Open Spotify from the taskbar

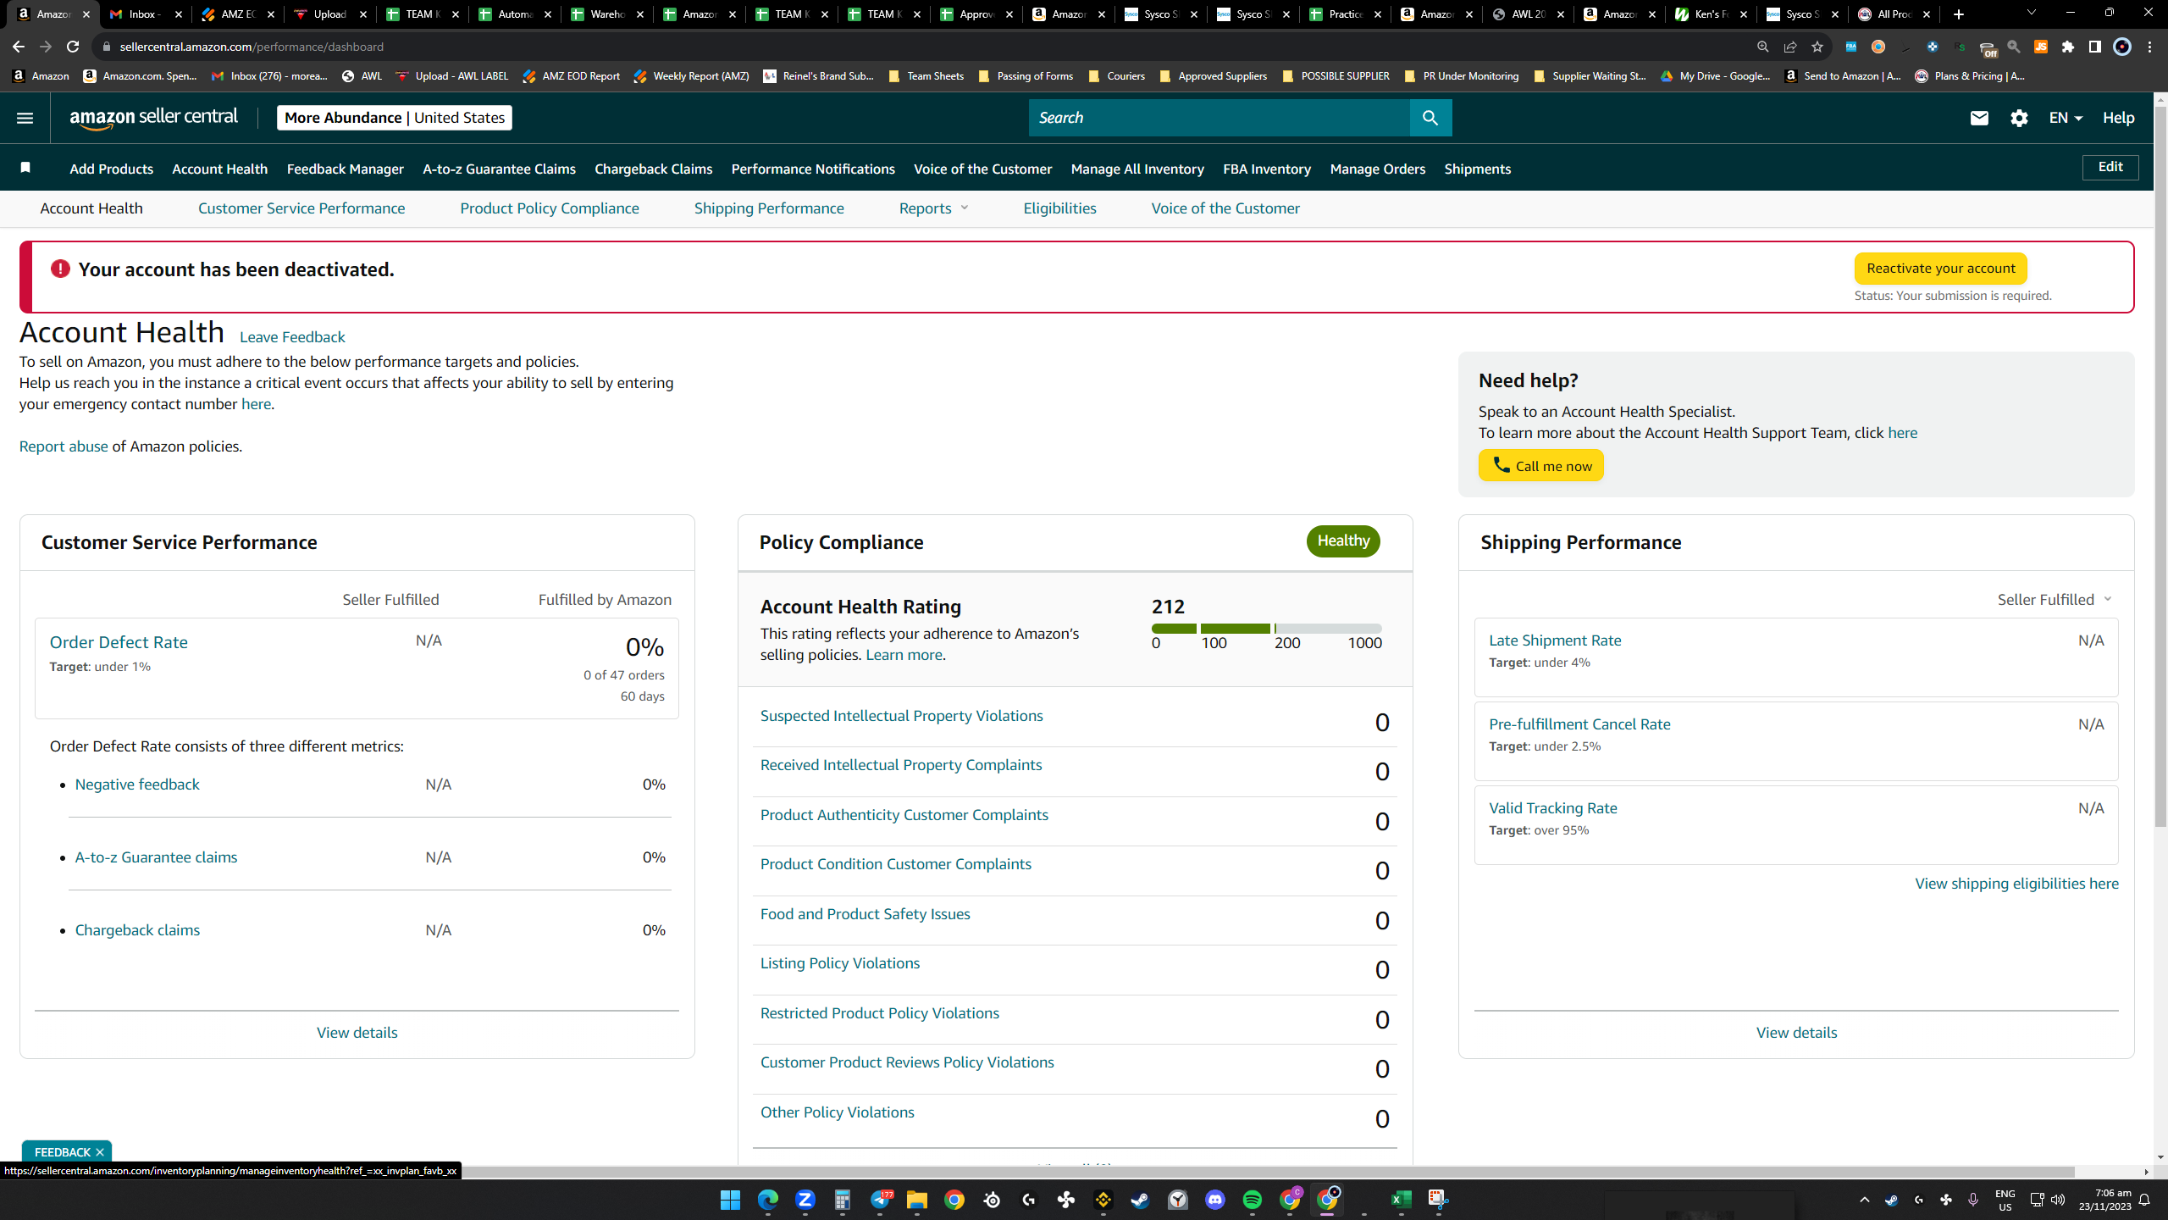coord(1252,1200)
